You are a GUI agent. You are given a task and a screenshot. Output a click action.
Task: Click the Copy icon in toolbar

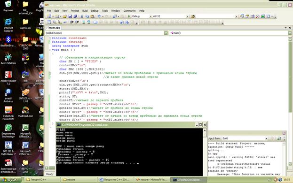point(87,16)
